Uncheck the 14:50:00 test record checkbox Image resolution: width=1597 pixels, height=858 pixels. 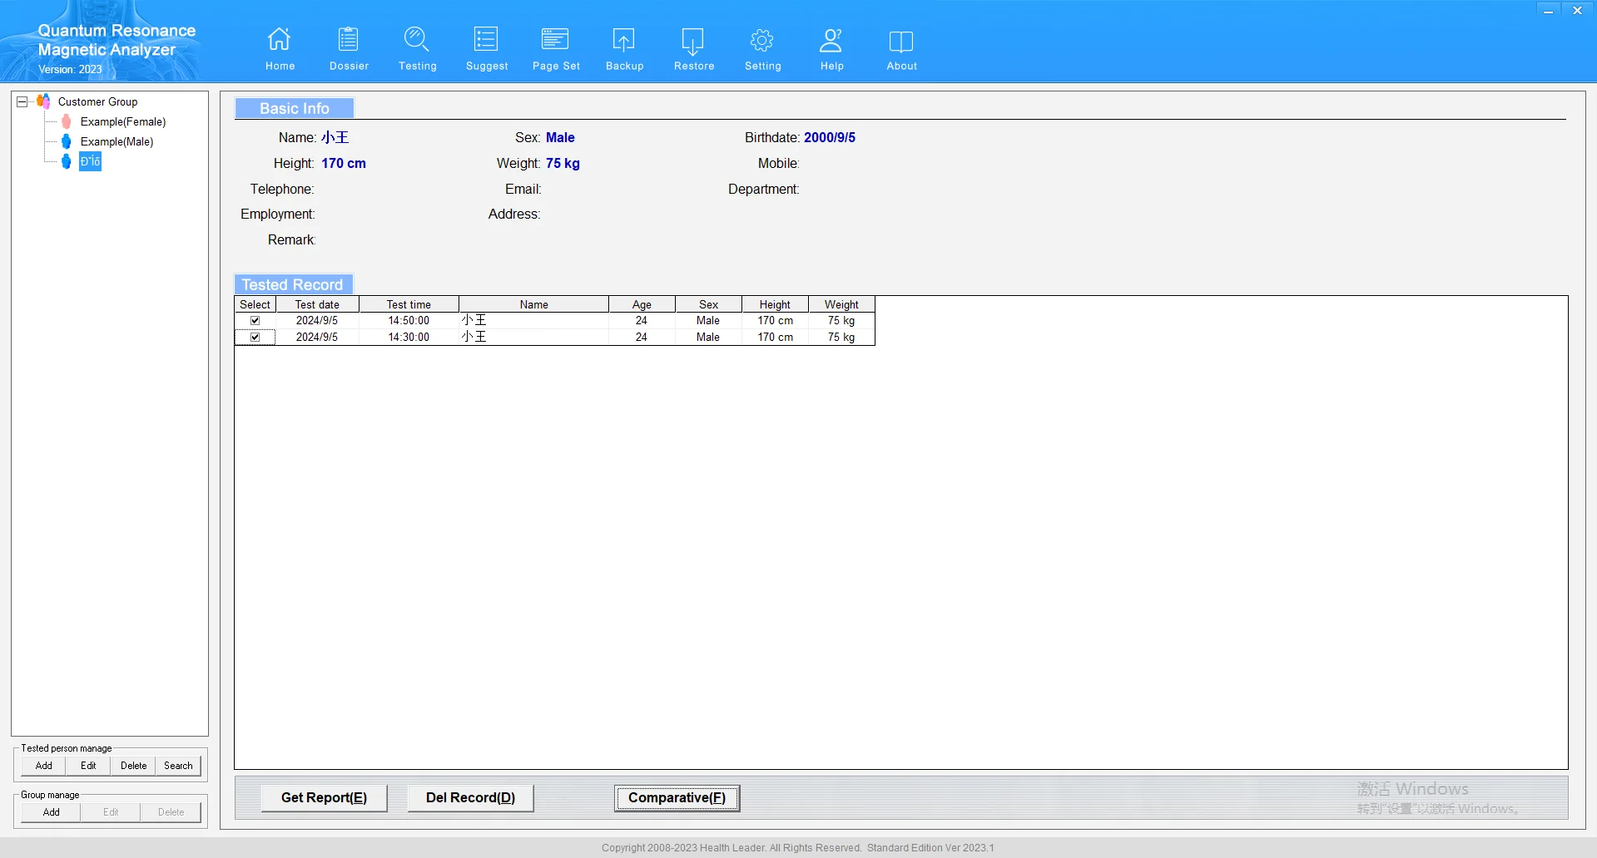coord(255,321)
